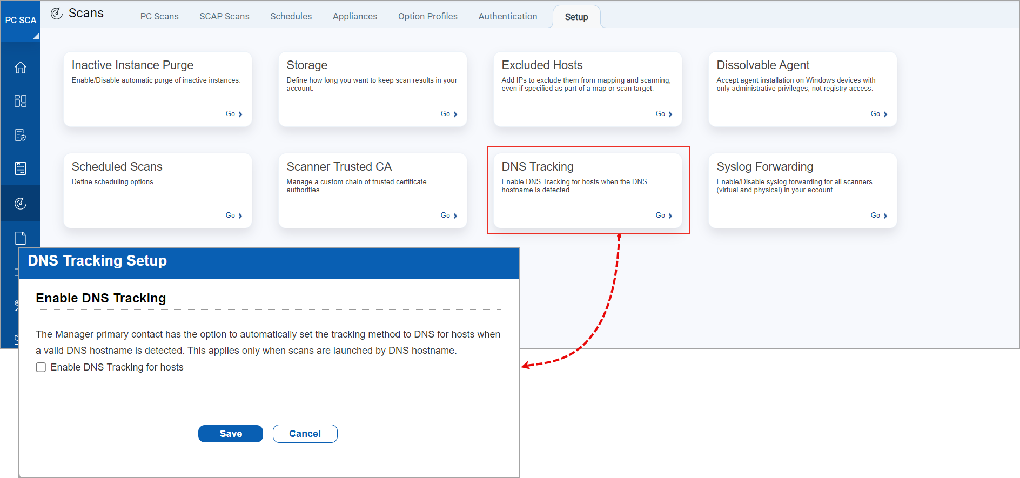The height and width of the screenshot is (478, 1020).
Task: Click the Enable DNS Tracking heading
Action: coord(101,298)
